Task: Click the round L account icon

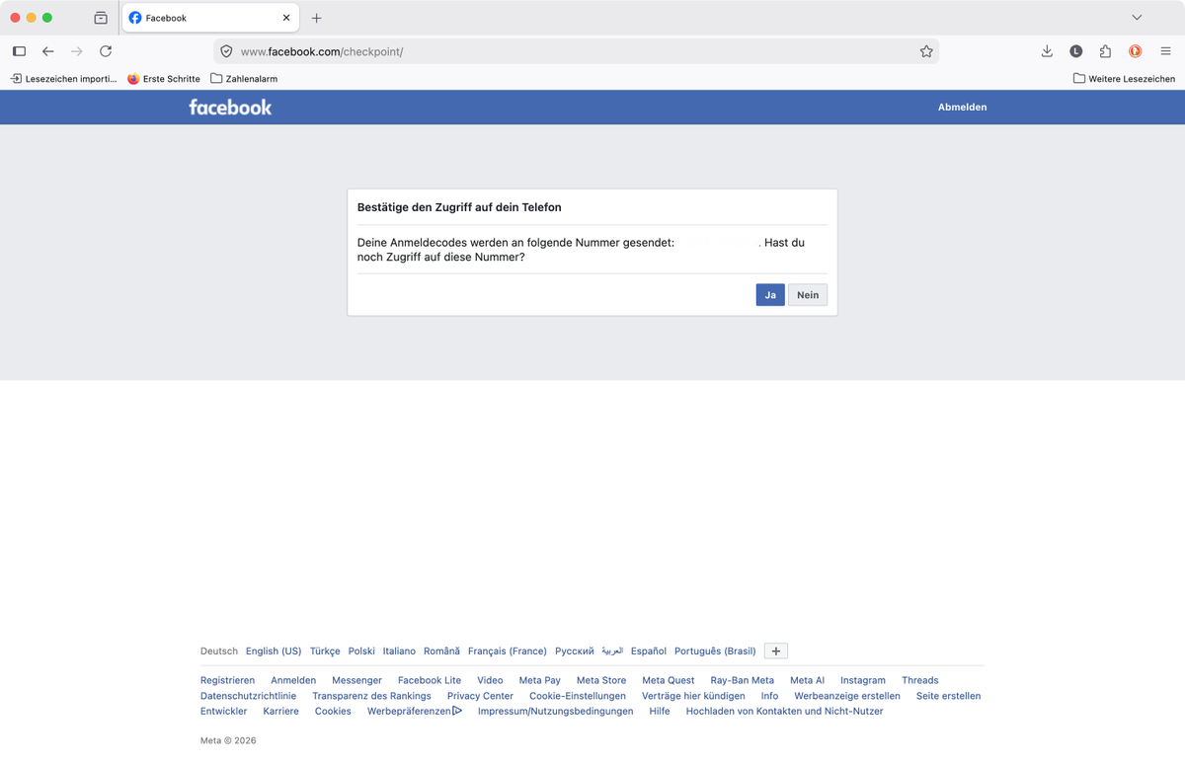Action: pyautogui.click(x=1076, y=51)
